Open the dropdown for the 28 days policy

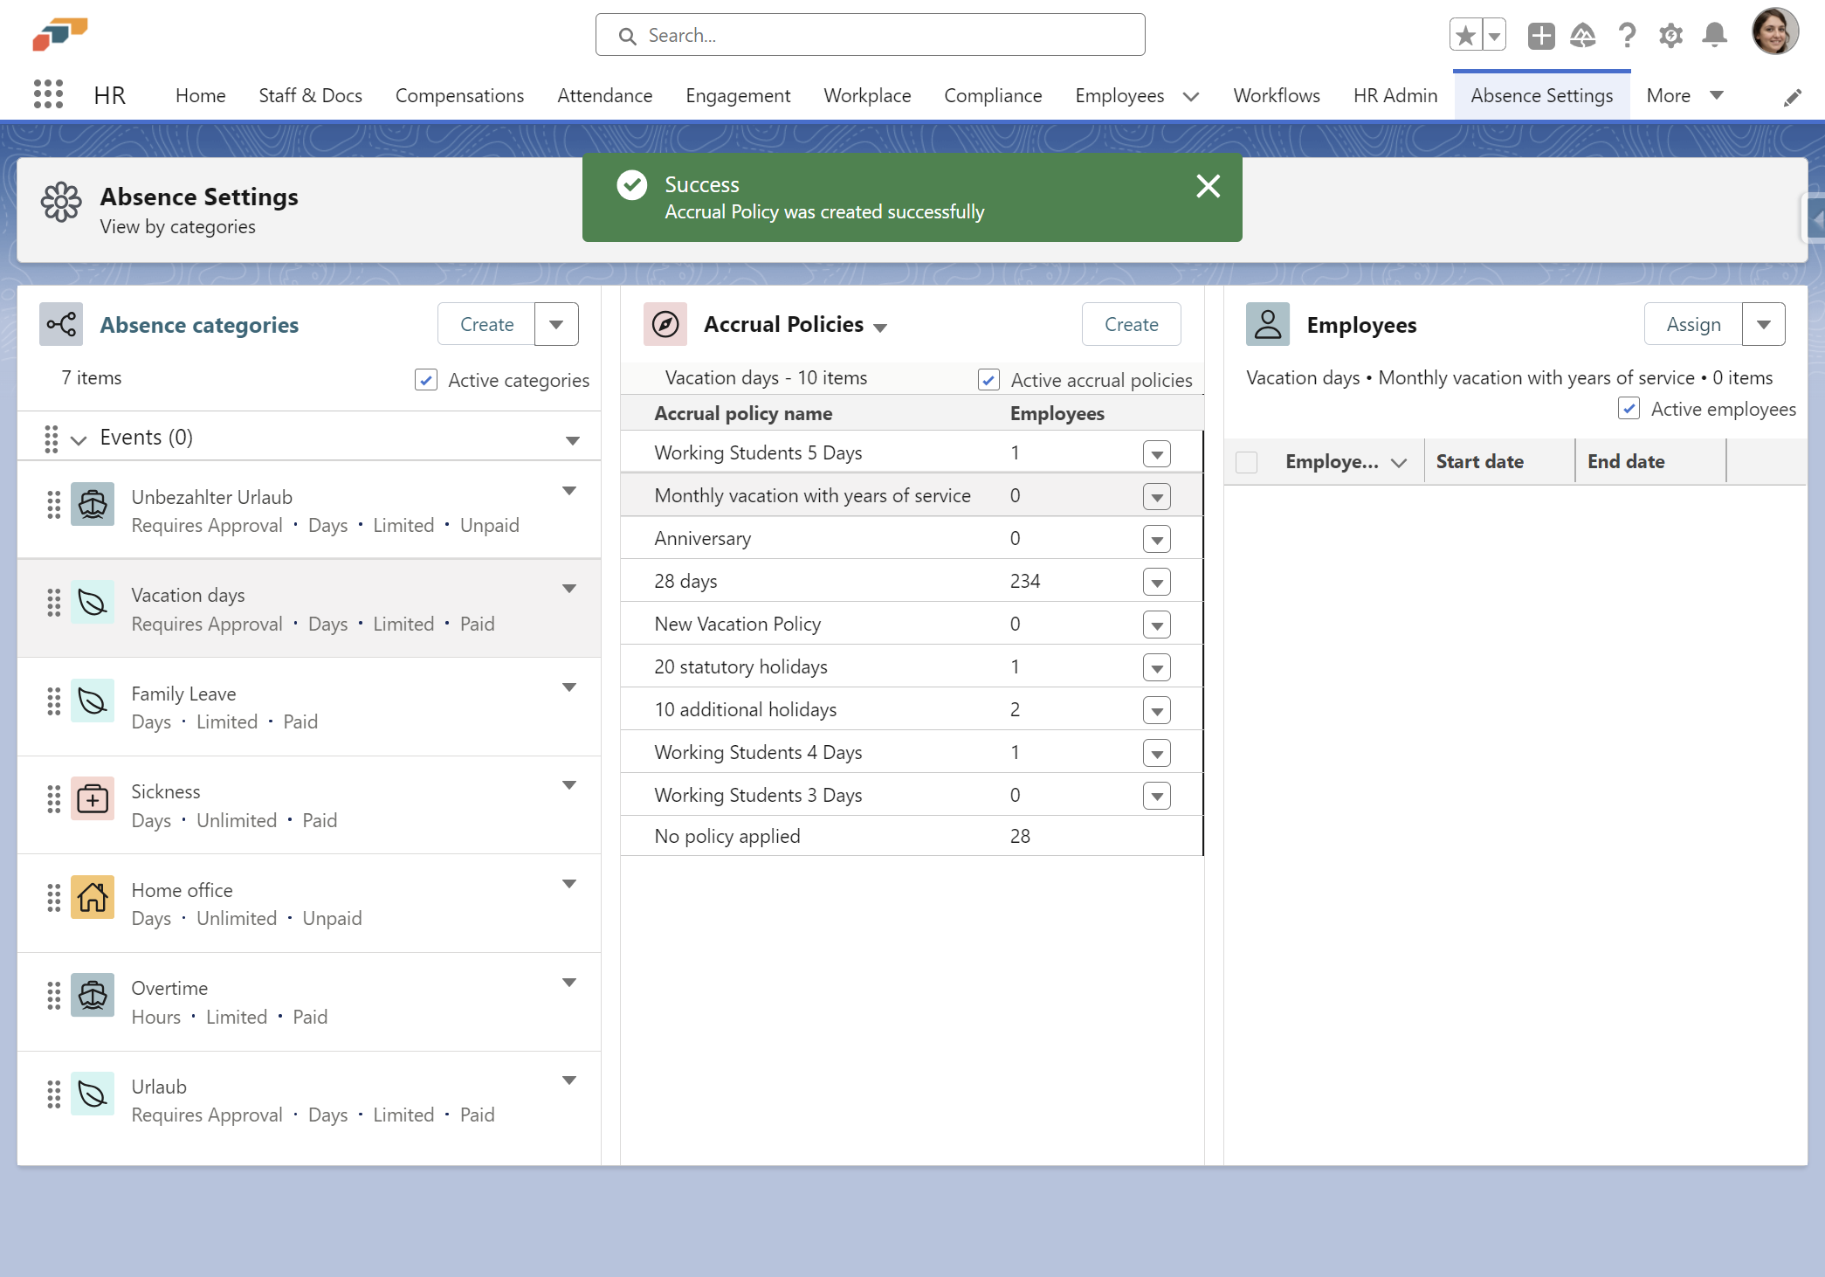1156,582
